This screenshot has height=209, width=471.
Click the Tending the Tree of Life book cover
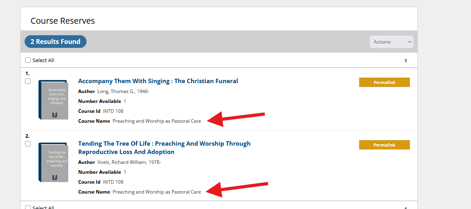point(53,162)
